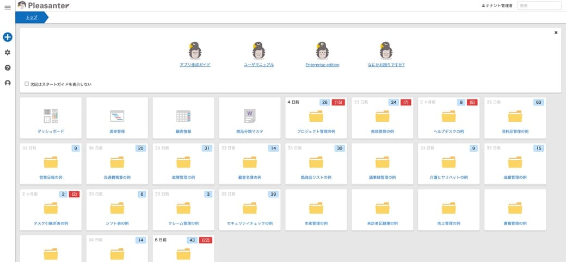The image size is (566, 262).
Task: Open the ユーザマニュアル link
Action: coord(259,65)
